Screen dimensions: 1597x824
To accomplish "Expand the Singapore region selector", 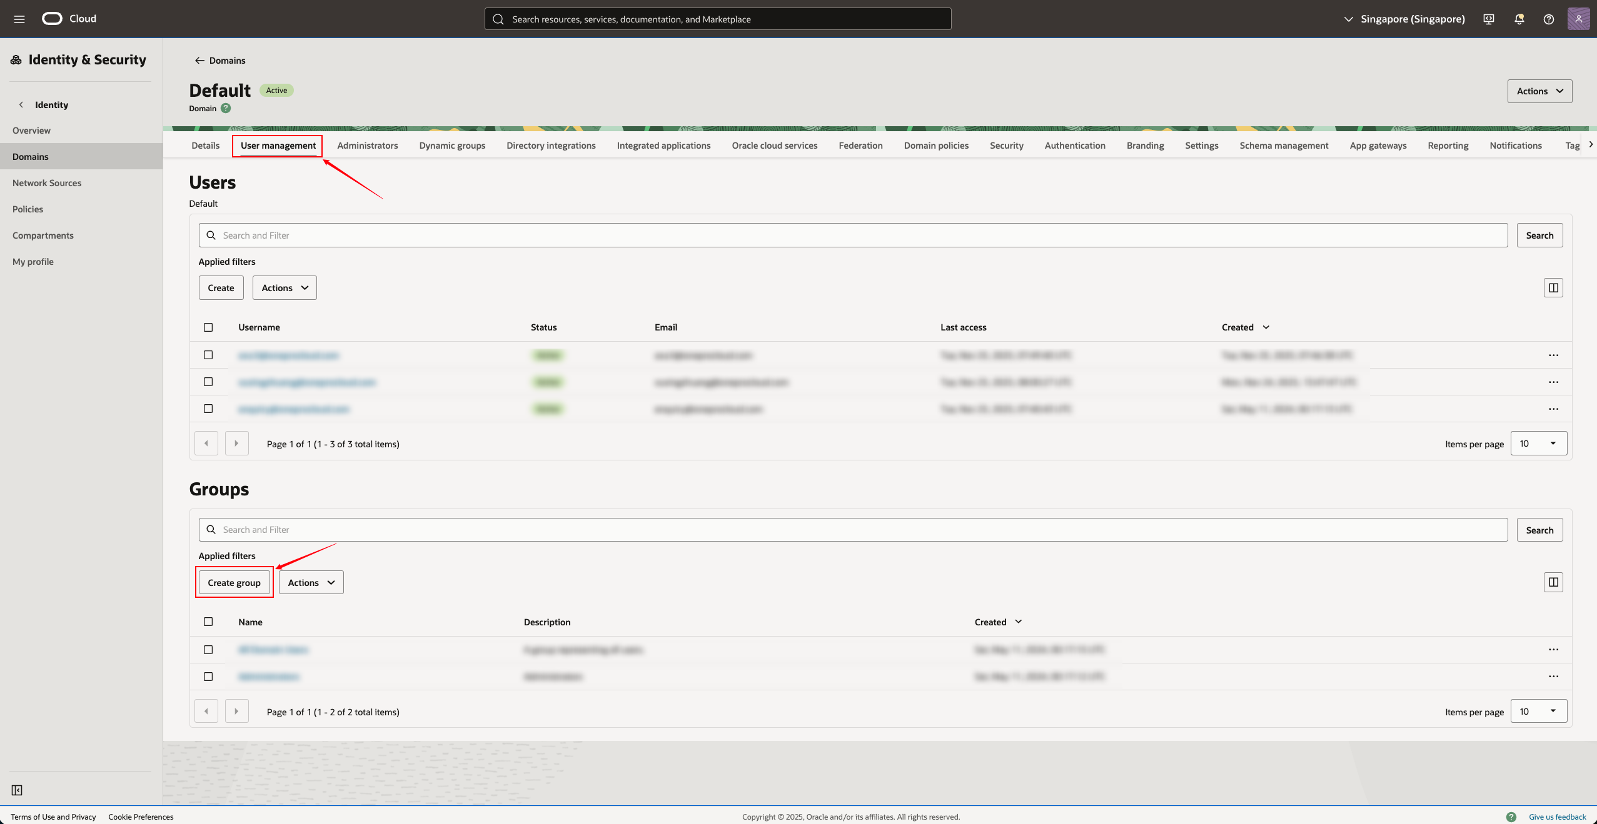I will click(1404, 19).
